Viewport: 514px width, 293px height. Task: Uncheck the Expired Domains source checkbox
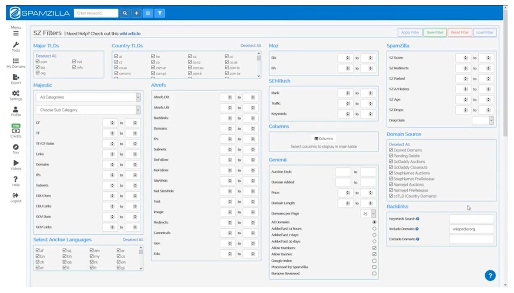coord(391,150)
